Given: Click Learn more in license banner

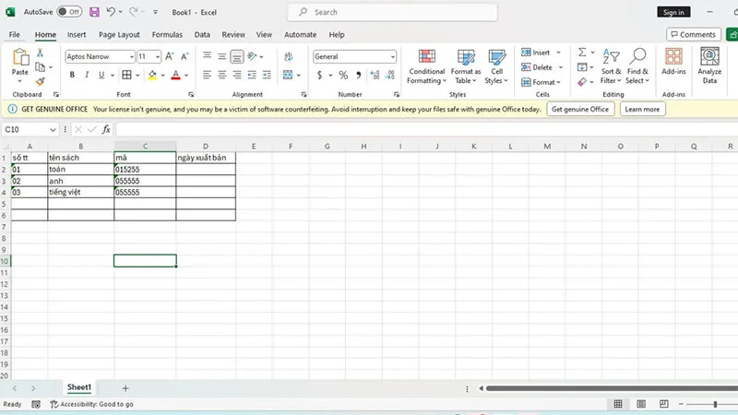Looking at the screenshot, I should 642,109.
